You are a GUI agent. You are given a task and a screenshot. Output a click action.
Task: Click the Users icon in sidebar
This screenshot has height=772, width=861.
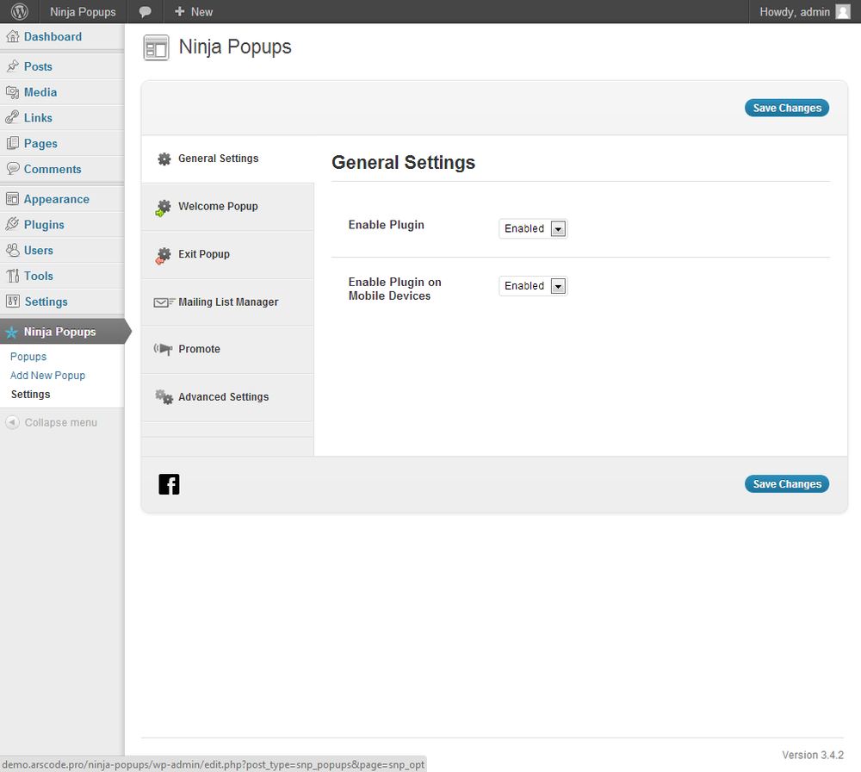click(x=13, y=250)
